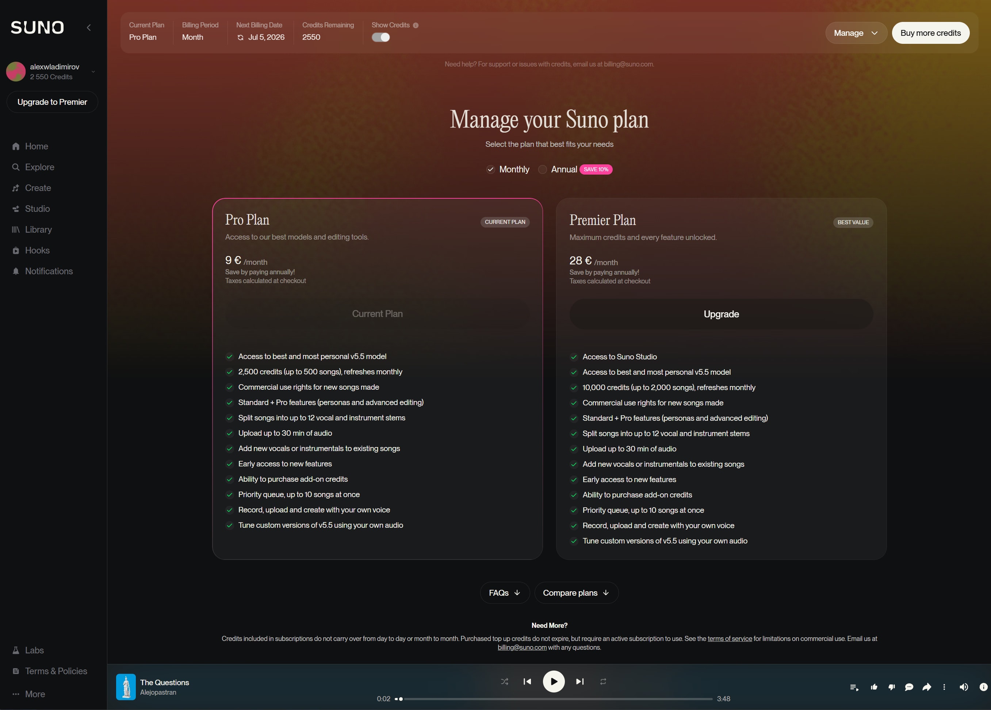Screen dimensions: 991x710
Task: Open Terms & Policies in the sidebar
Action: [x=50, y=671]
